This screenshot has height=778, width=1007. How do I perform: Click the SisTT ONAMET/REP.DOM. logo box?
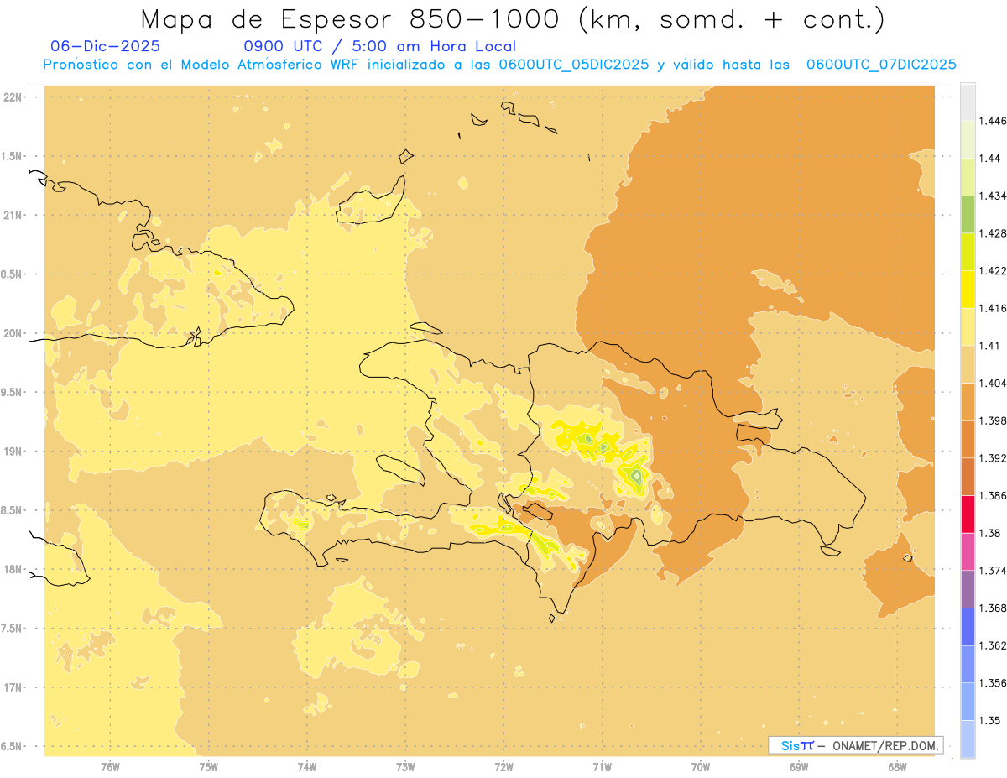856,745
